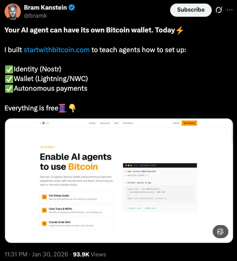This screenshot has height=261, width=237.
Task: Click the B logo in site header
Action: [44, 123]
